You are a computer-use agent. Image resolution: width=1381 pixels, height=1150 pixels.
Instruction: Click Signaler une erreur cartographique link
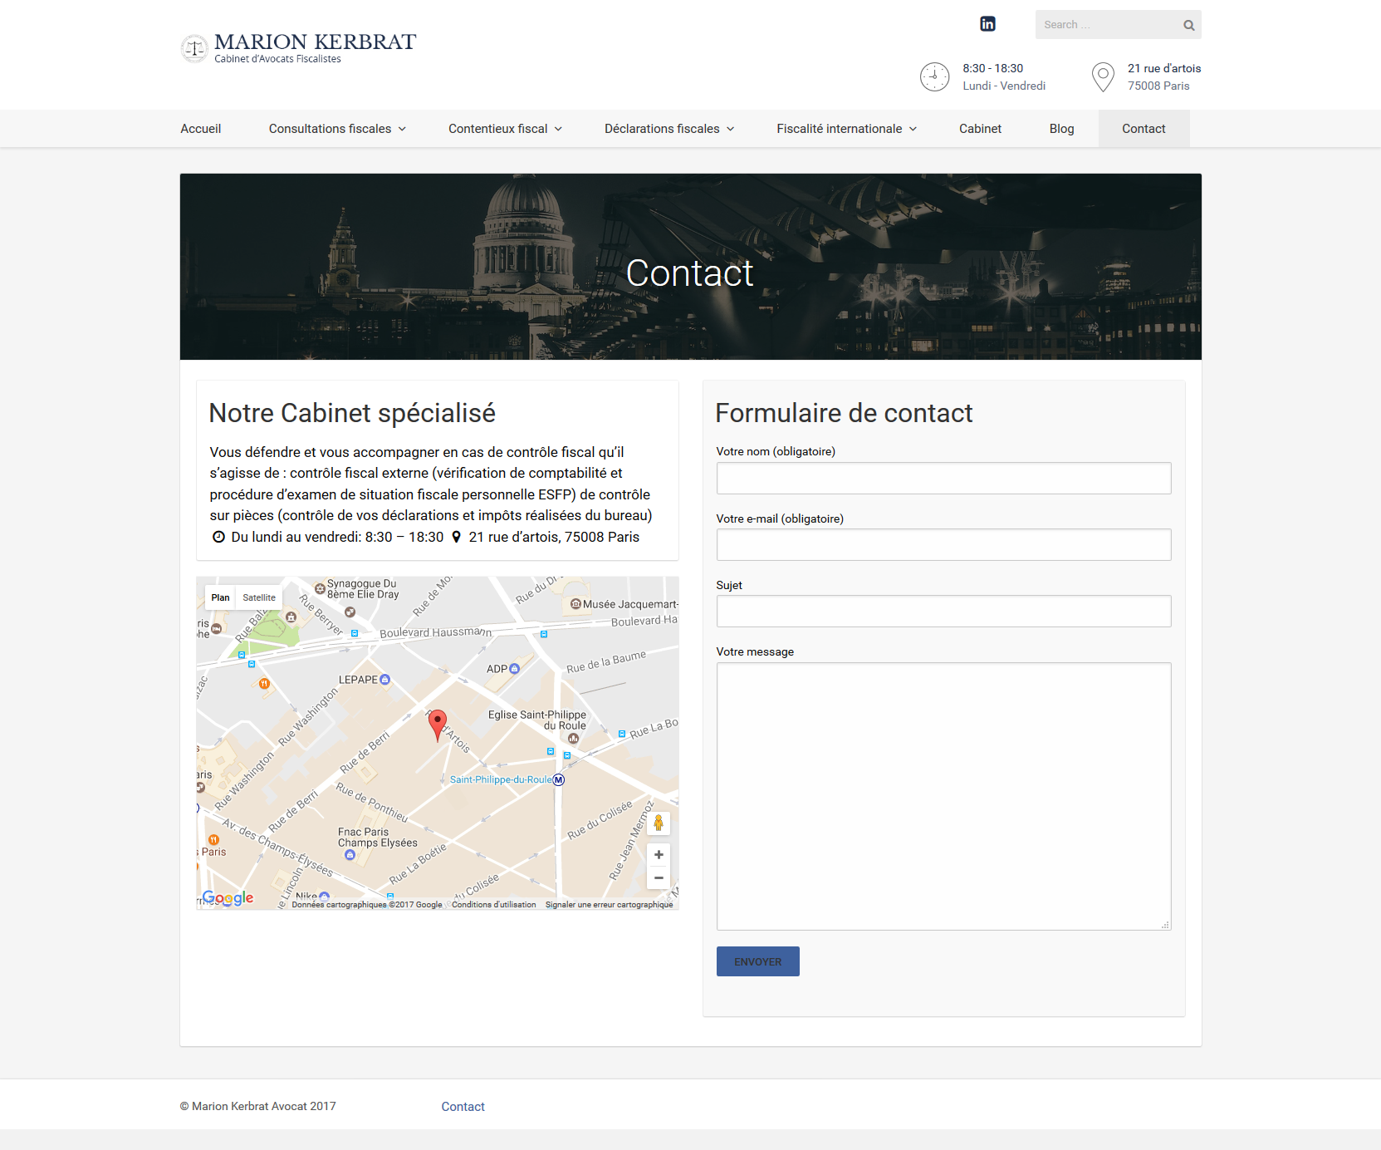coord(609,905)
